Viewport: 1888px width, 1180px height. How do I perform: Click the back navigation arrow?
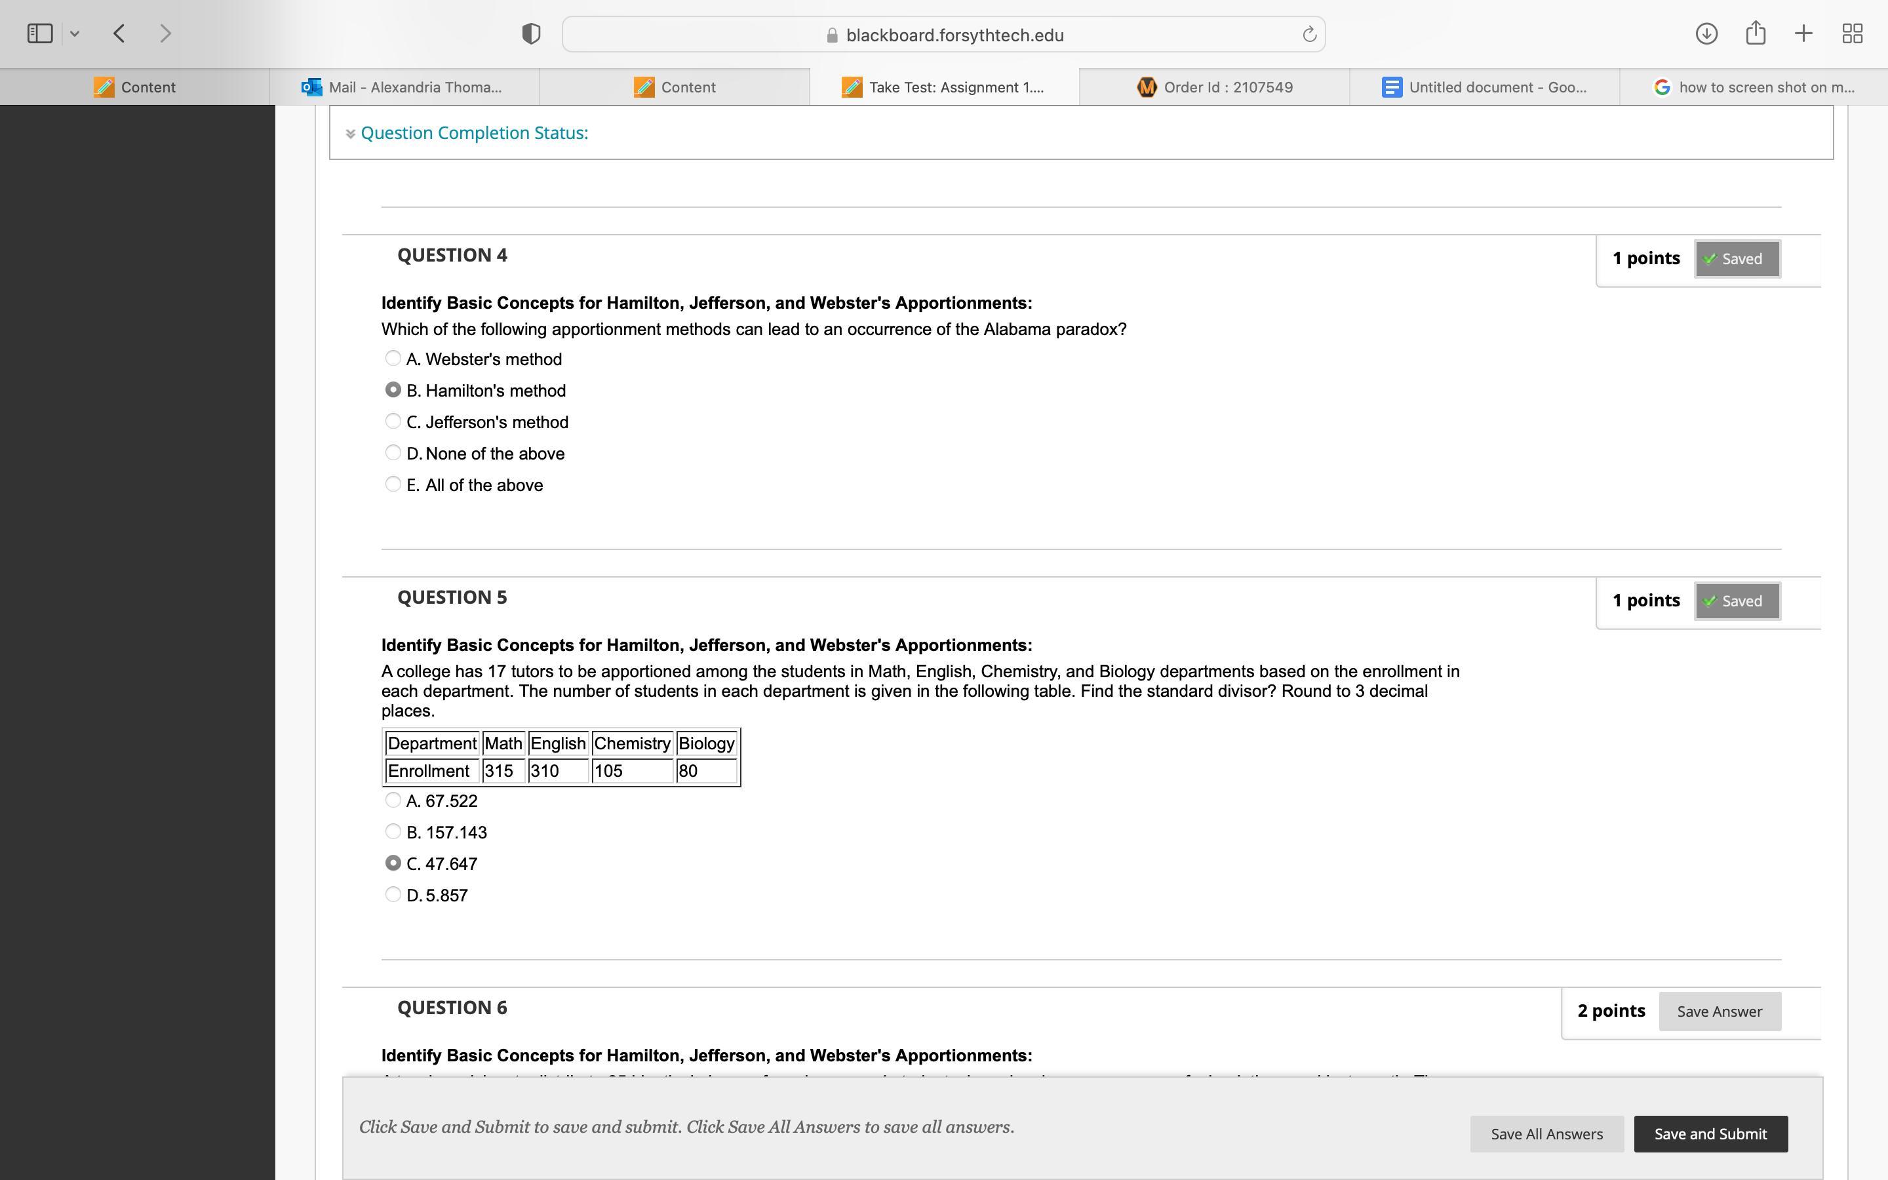click(x=119, y=33)
